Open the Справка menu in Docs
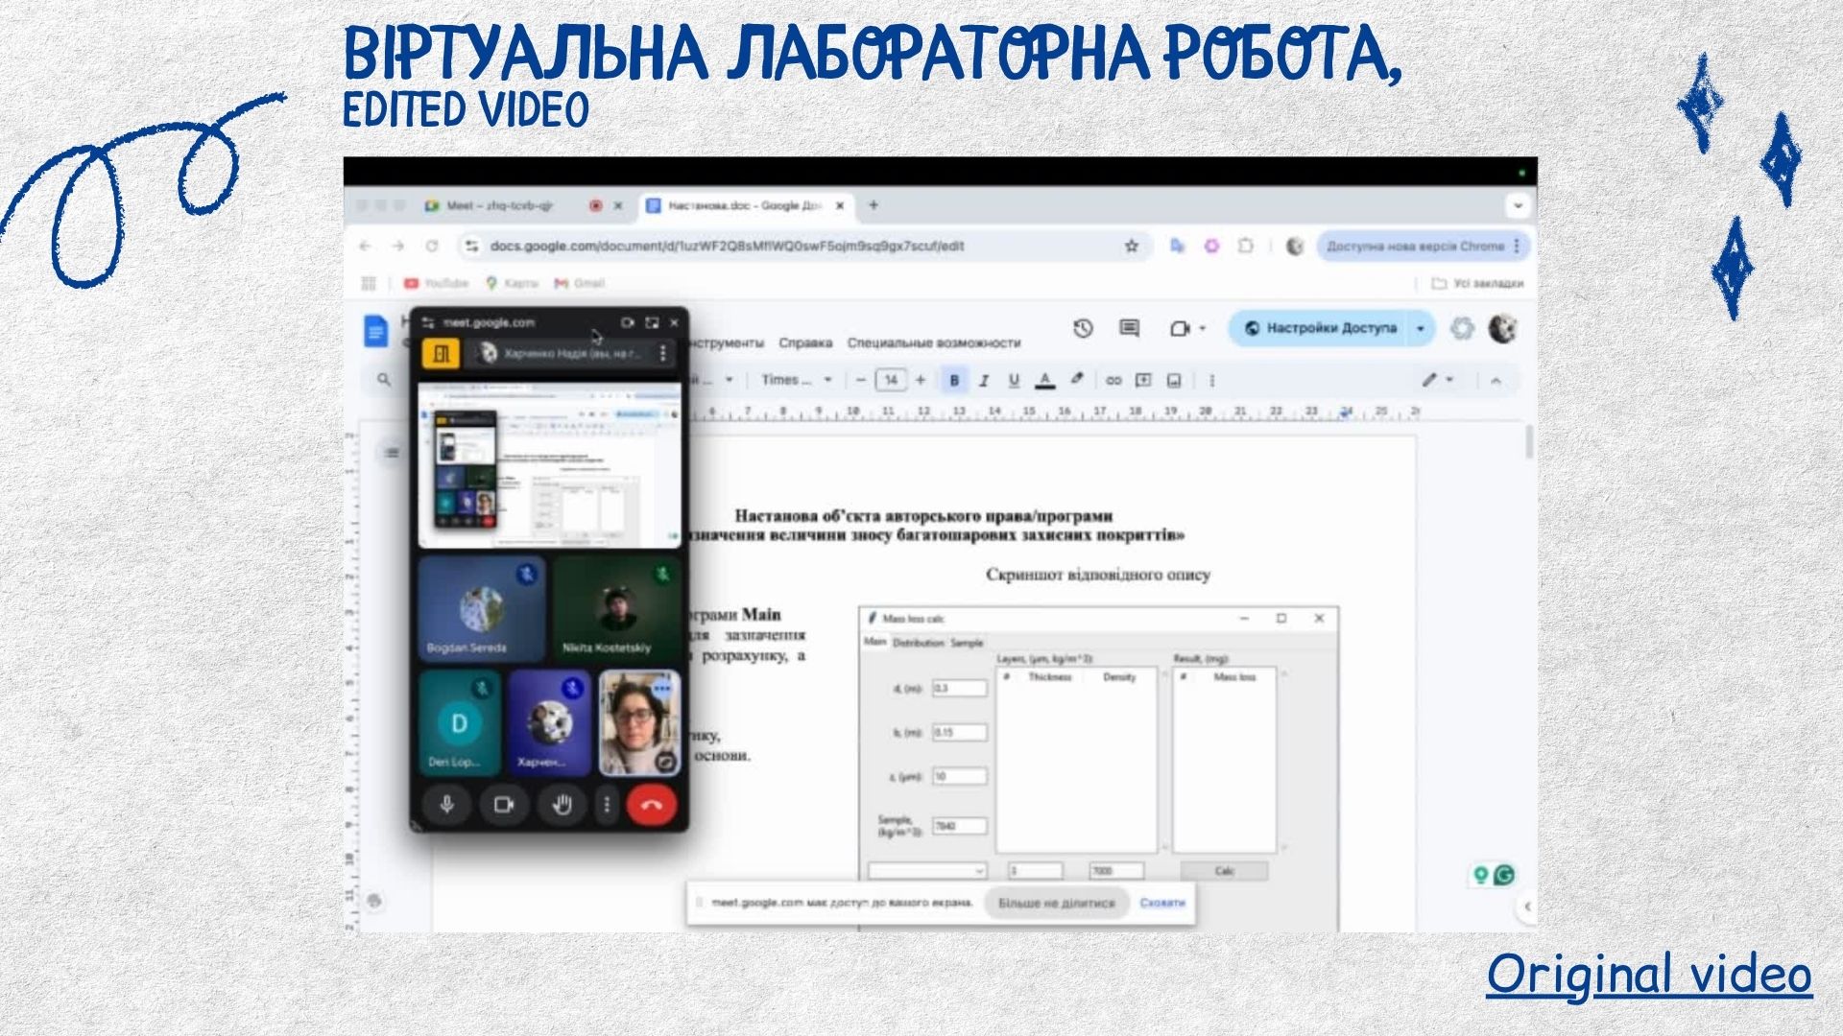1843x1036 pixels. 805,342
